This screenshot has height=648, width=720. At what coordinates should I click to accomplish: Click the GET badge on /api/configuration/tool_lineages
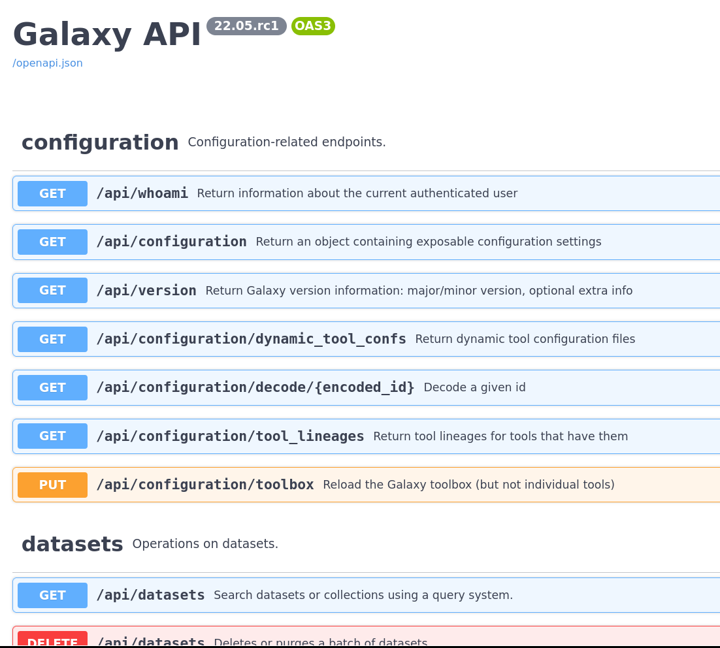(x=52, y=436)
